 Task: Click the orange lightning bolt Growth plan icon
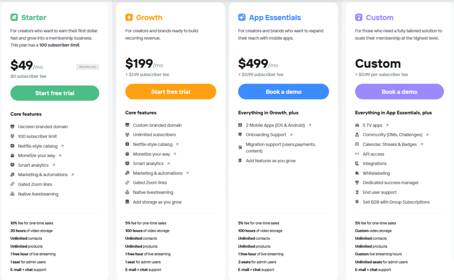coord(129,18)
